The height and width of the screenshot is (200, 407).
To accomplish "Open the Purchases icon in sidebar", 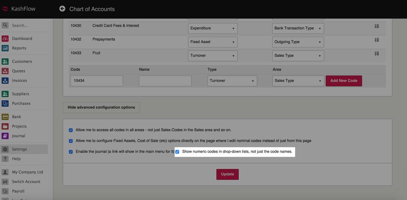I will [5, 104].
